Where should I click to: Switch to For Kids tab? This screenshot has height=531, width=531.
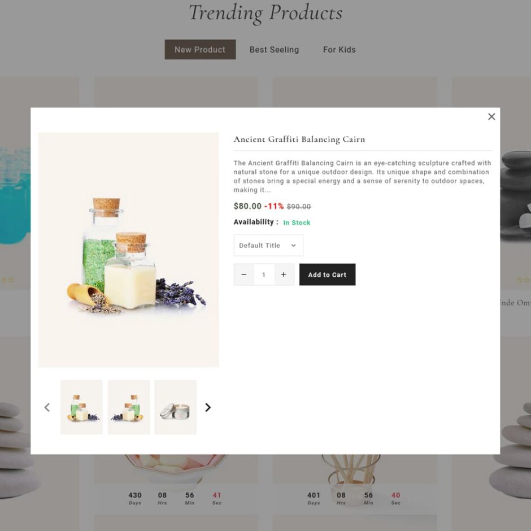[x=340, y=50]
